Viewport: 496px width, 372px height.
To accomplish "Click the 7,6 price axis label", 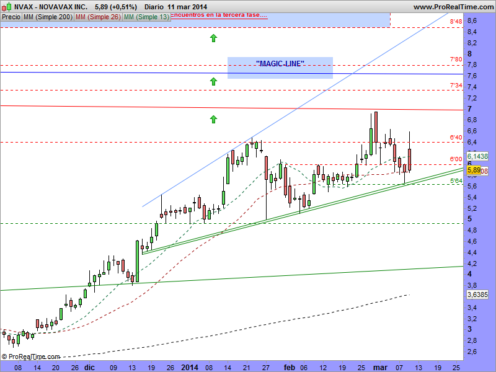I will click(x=472, y=76).
